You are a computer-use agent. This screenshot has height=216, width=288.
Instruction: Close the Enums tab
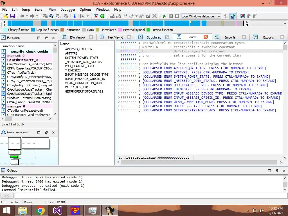click(206, 37)
